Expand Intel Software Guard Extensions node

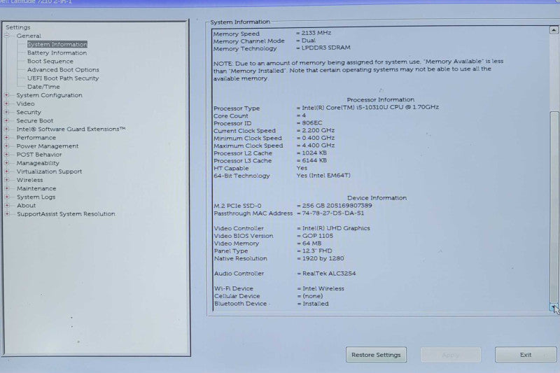tap(6, 129)
